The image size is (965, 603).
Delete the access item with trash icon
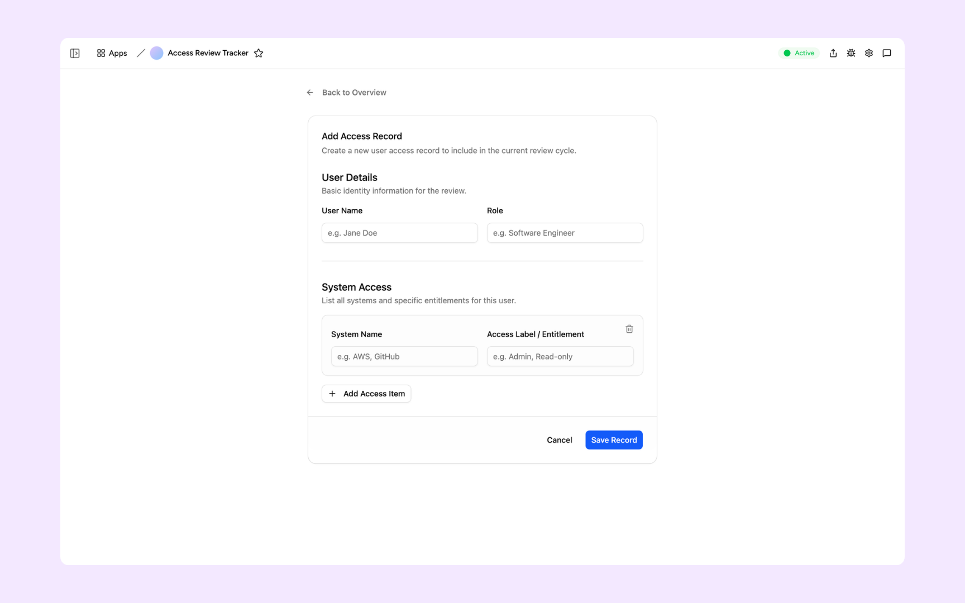[629, 329]
